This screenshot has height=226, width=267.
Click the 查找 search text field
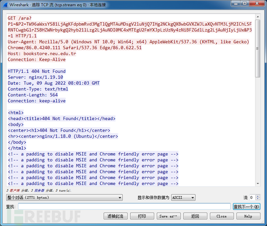click(124, 206)
